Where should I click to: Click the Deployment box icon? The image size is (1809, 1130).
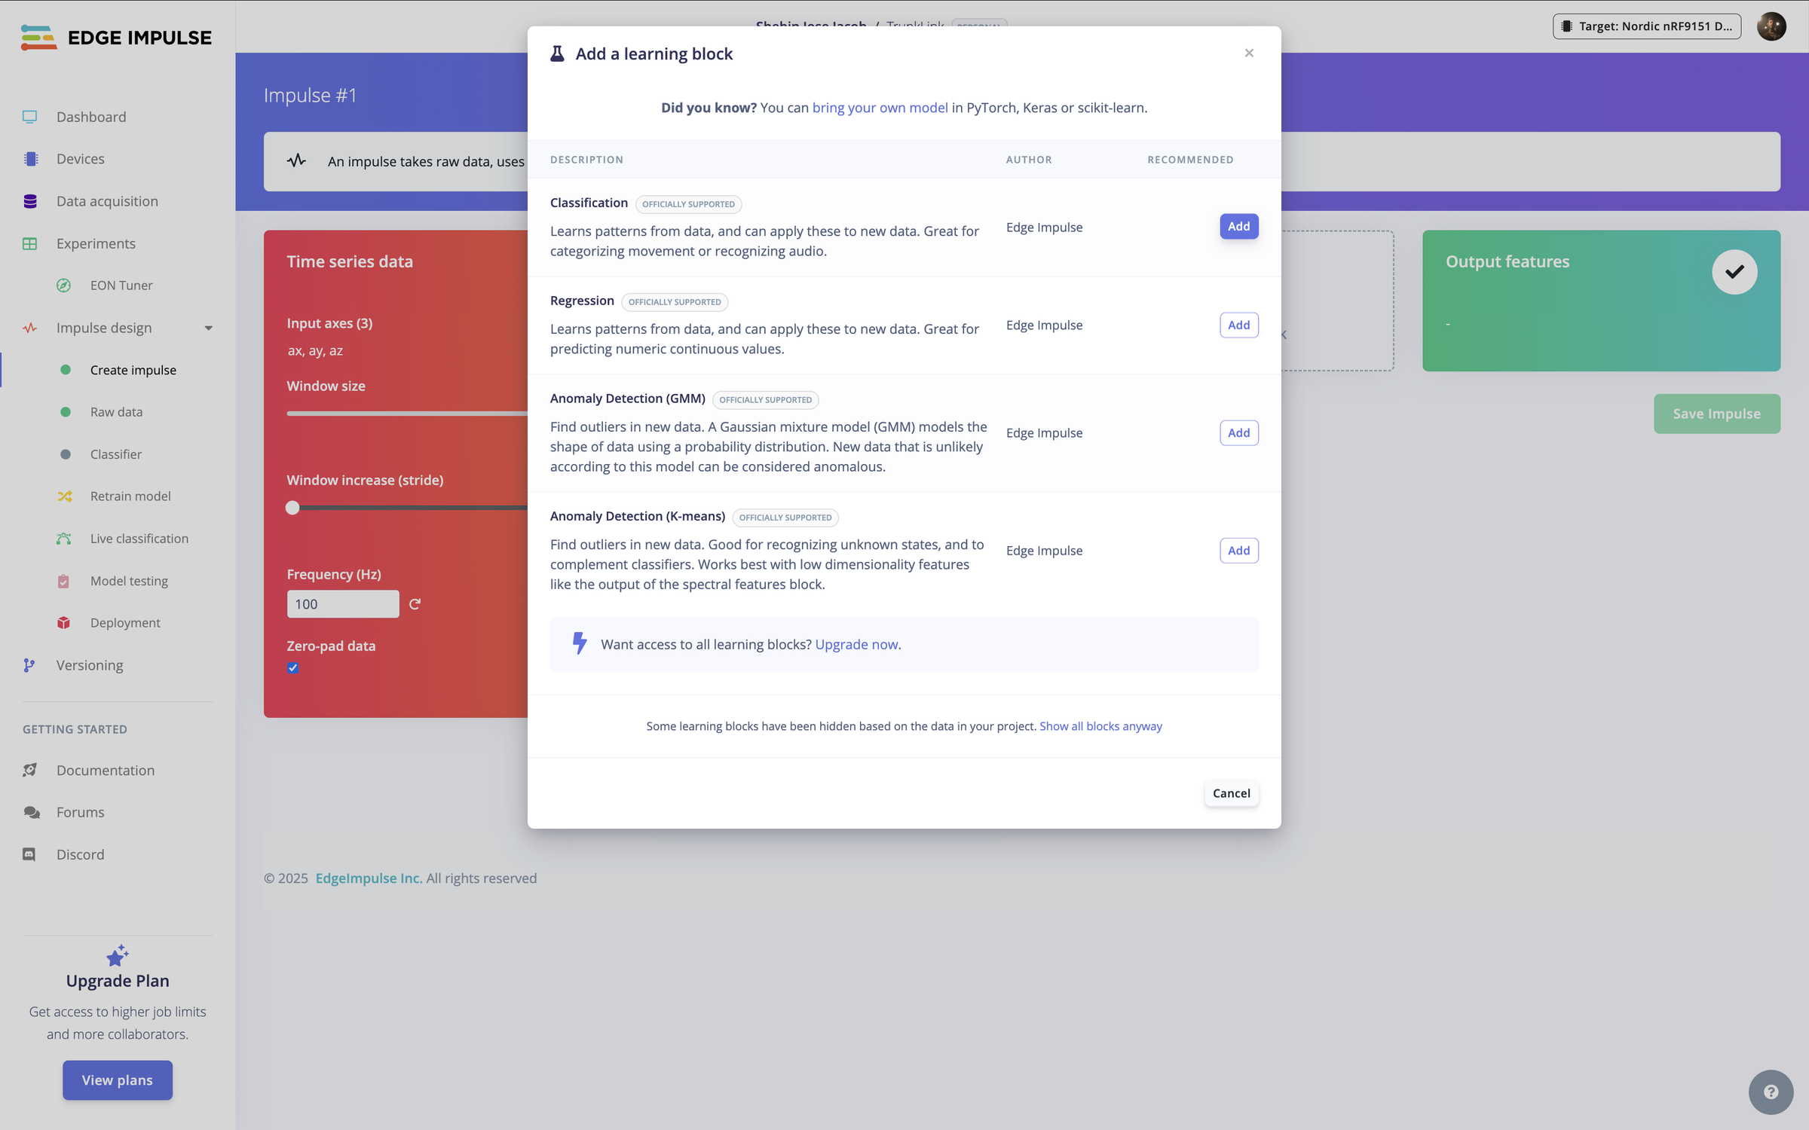coord(64,623)
